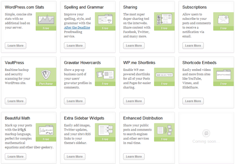Screen dimensions: 235x164
Task: Click the VaultPress card heading
Action: click(14, 63)
